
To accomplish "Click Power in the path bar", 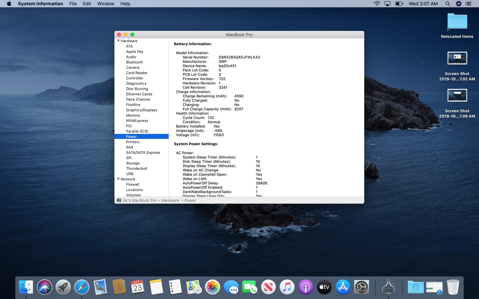I will click(190, 200).
